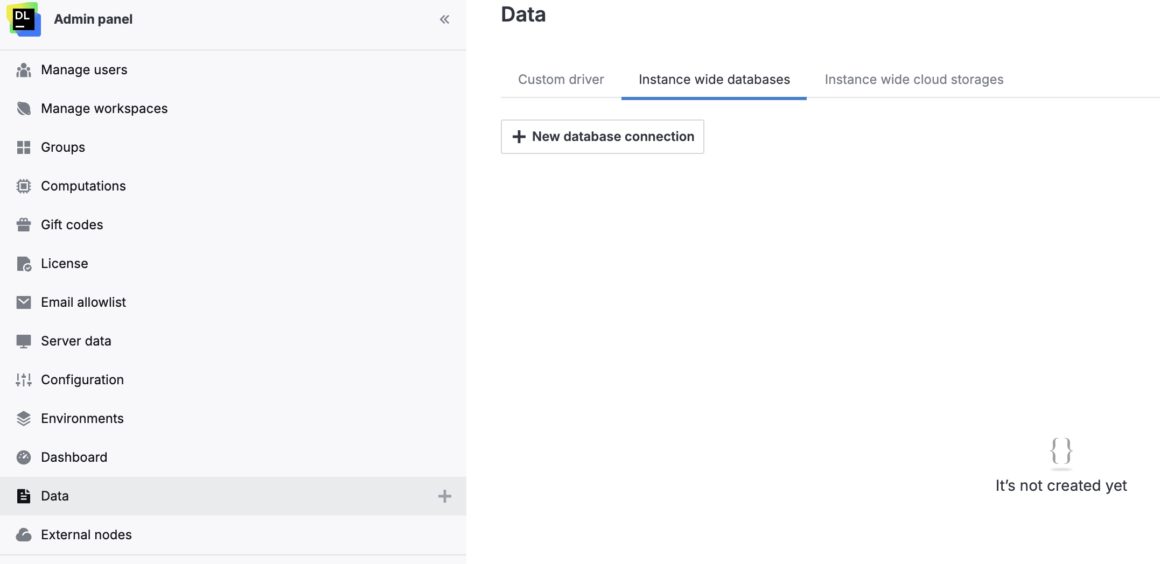Click the New database connection button
Screen dimensions: 1160x564
[x=602, y=137]
